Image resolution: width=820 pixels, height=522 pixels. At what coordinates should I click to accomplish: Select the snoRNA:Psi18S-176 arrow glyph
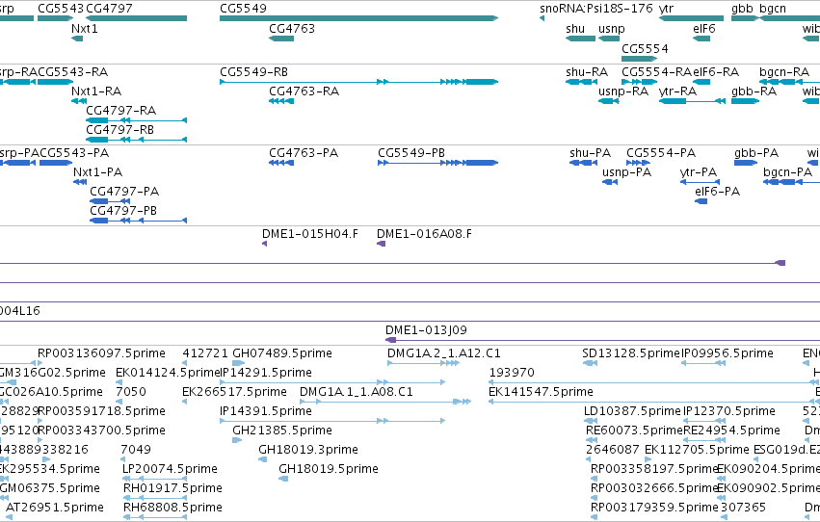tap(542, 18)
